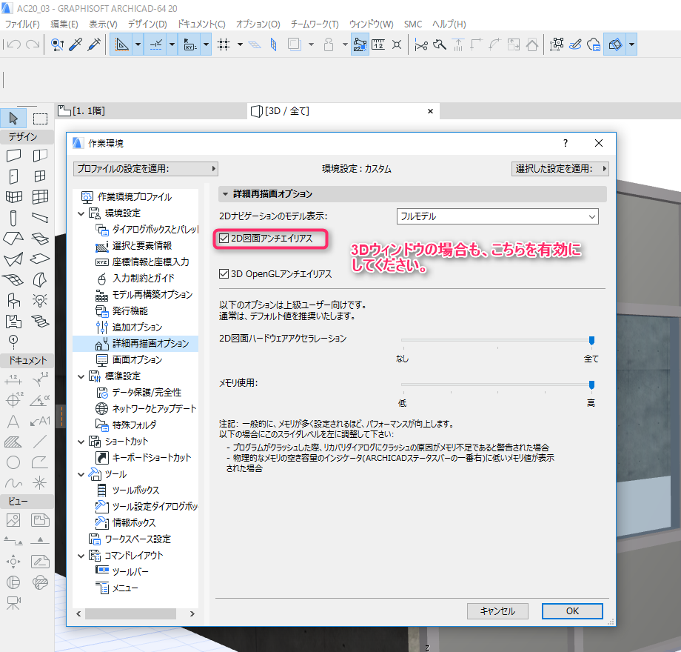Image resolution: width=681 pixels, height=652 pixels.
Task: Select the Text tool icon
Action: pos(13,421)
